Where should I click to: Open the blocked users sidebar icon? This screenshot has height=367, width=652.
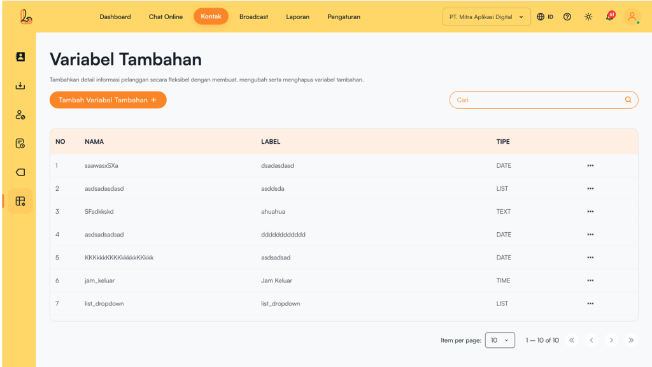(x=20, y=115)
